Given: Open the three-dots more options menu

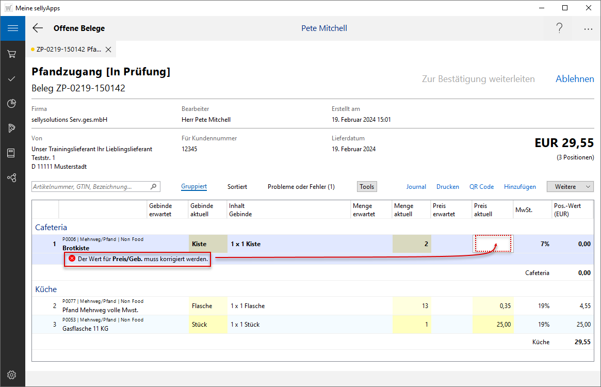Looking at the screenshot, I should (588, 29).
